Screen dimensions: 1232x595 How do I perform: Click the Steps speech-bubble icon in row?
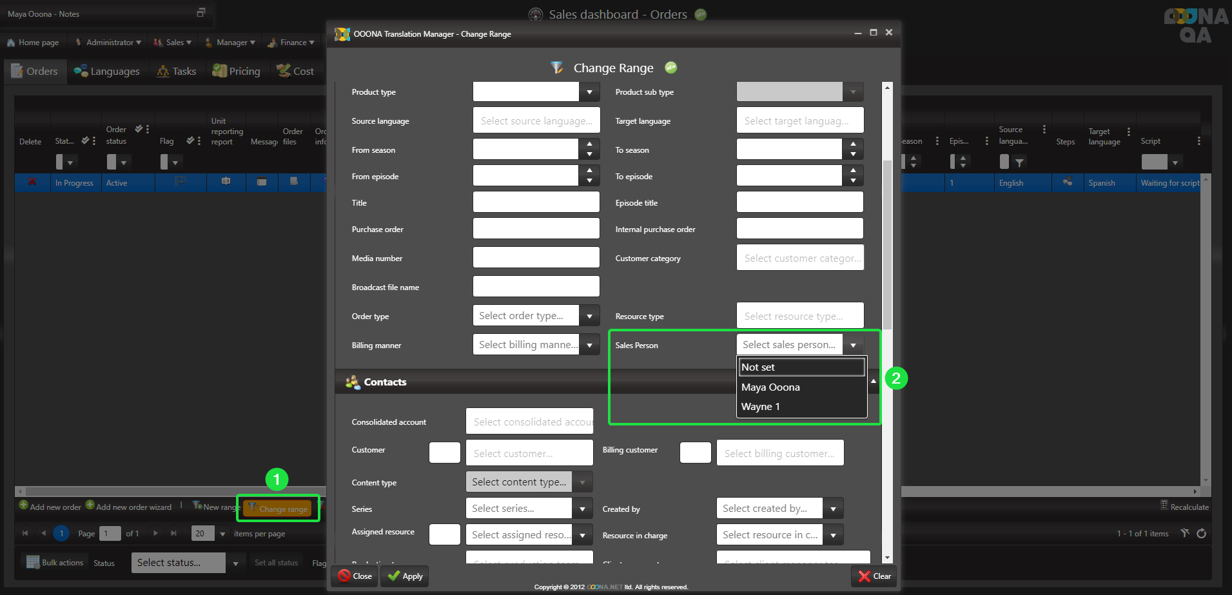(1068, 182)
